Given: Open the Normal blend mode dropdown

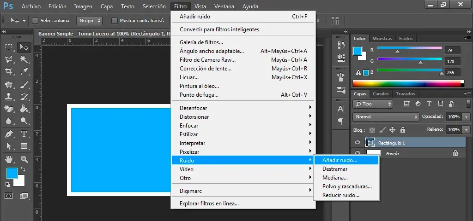Looking at the screenshot, I should coord(386,116).
